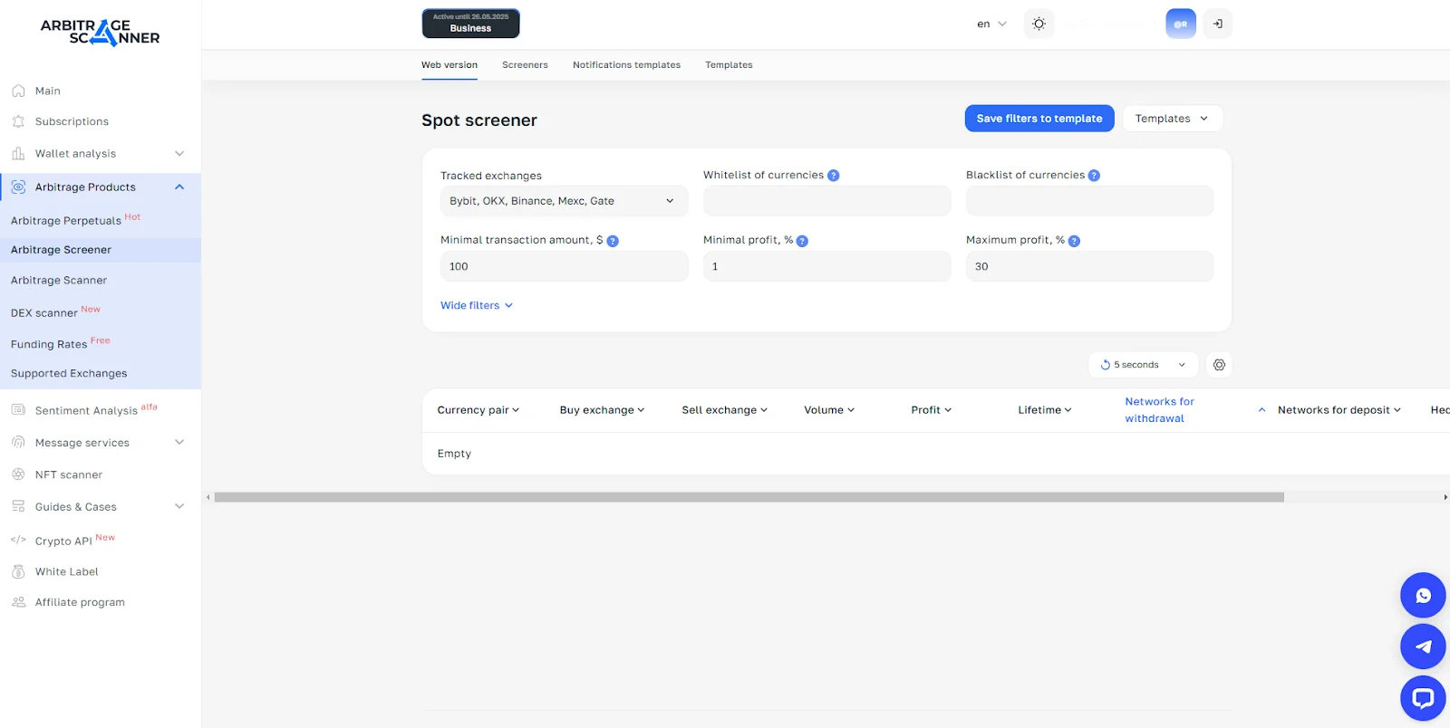Collapse the Arbitrage Products menu
The height and width of the screenshot is (728, 1450).
pyautogui.click(x=179, y=187)
